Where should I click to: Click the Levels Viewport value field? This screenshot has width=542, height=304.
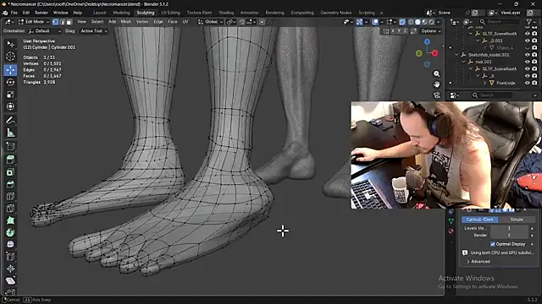(509, 228)
